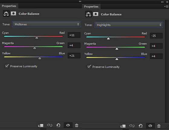Screen dimensions: 169x130
Task: Clip adjustment to layer in left panel
Action: tap(41, 125)
